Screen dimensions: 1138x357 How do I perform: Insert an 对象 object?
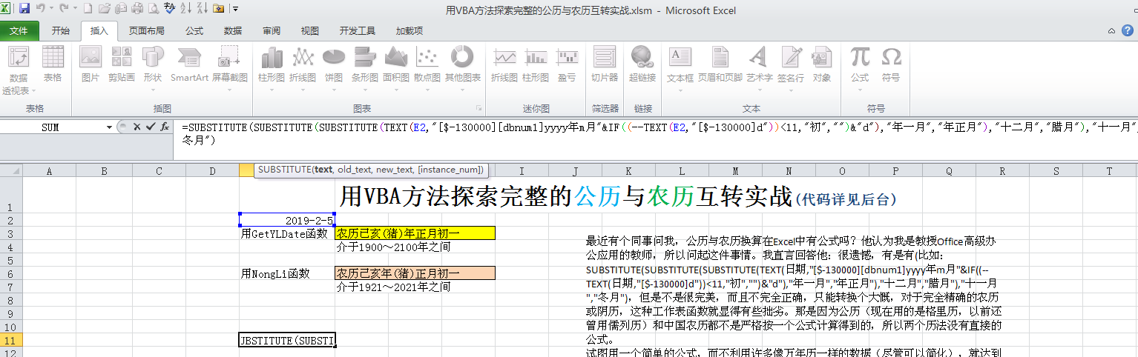821,64
